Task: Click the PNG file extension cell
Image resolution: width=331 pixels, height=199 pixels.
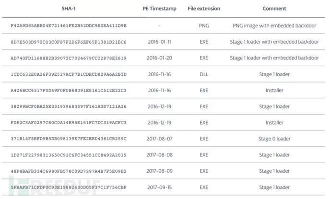Action: click(x=203, y=25)
